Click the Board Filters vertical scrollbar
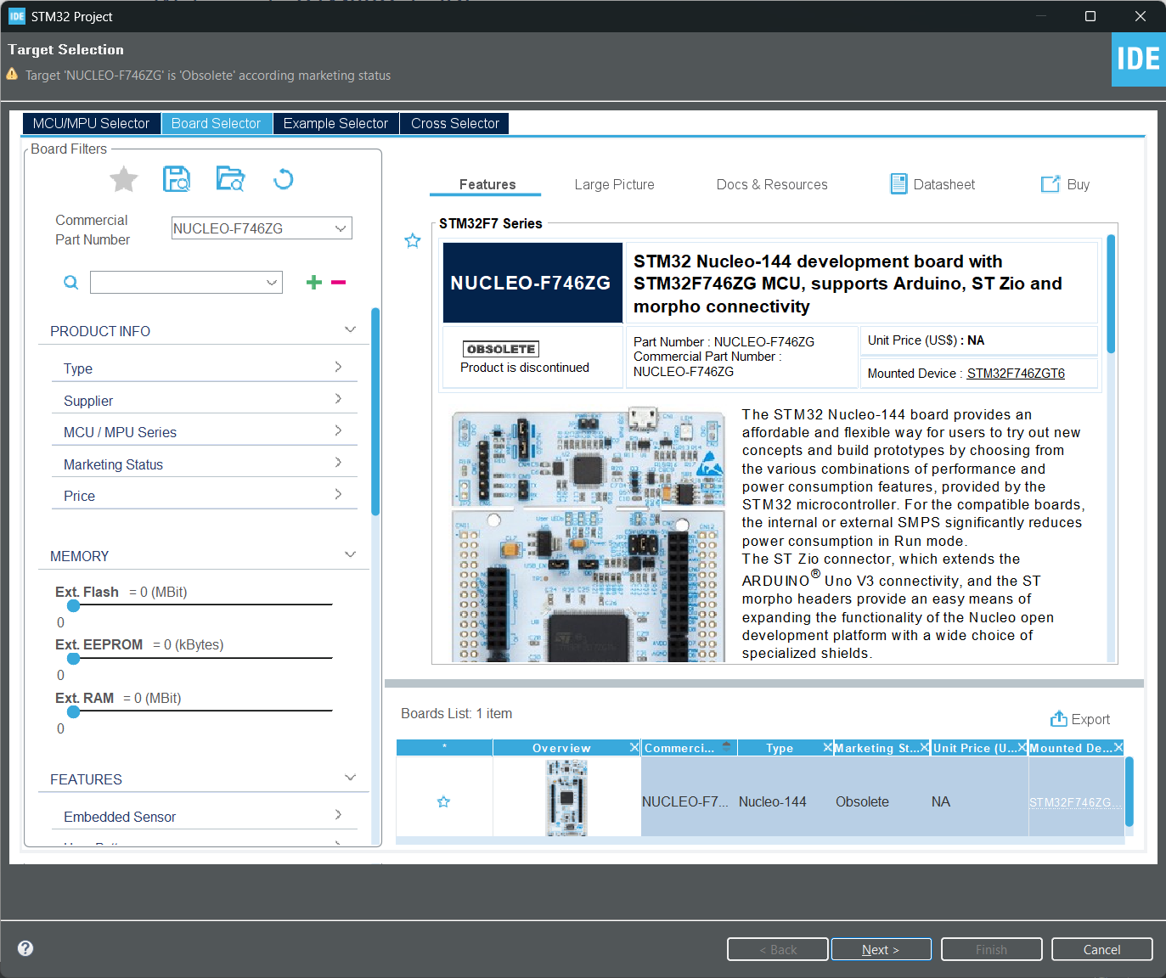The image size is (1166, 978). pyautogui.click(x=375, y=412)
